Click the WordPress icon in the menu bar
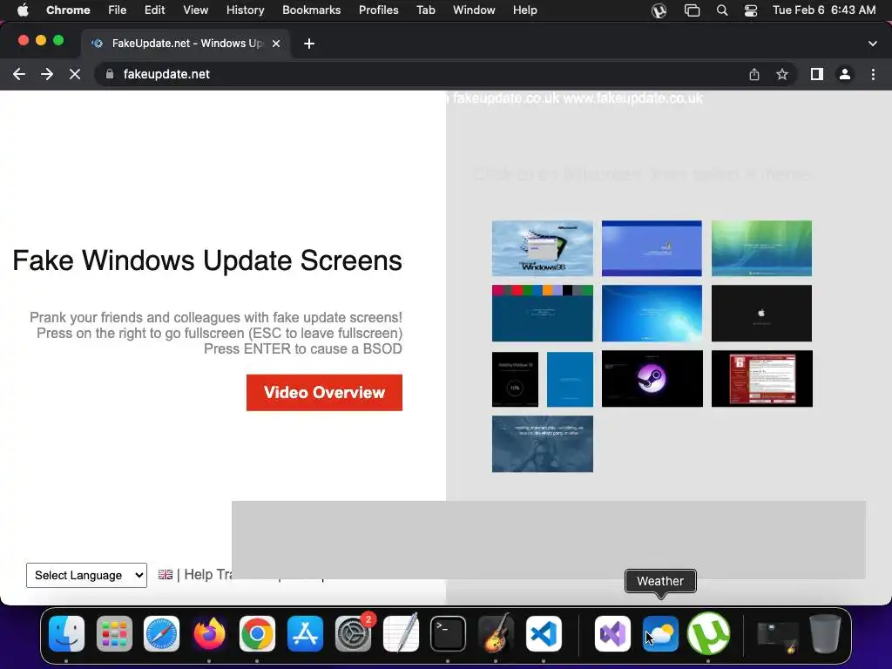 click(x=659, y=10)
